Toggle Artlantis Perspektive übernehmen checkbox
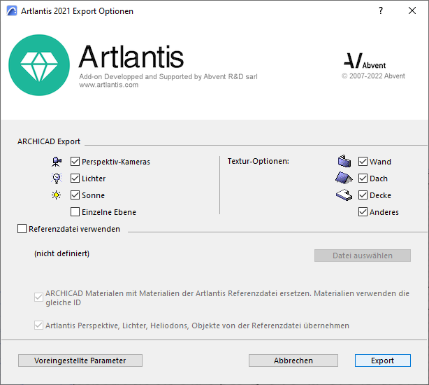This screenshot has height=385, width=429. point(38,325)
